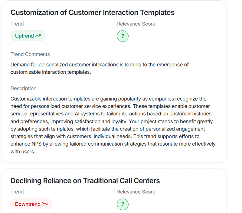Image resolution: width=242 pixels, height=213 pixels.
Task: Click the Trend Comments section label
Action: [30, 54]
